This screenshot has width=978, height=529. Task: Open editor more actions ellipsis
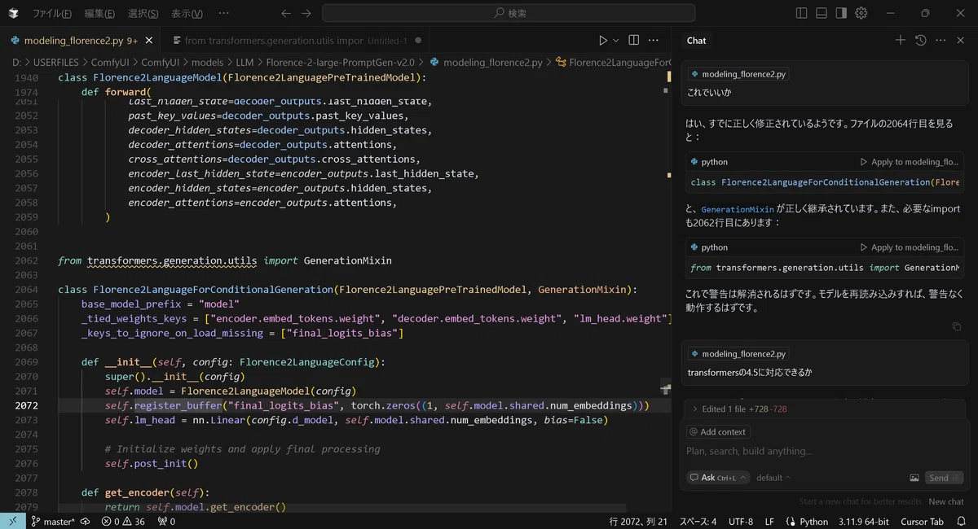coord(654,40)
